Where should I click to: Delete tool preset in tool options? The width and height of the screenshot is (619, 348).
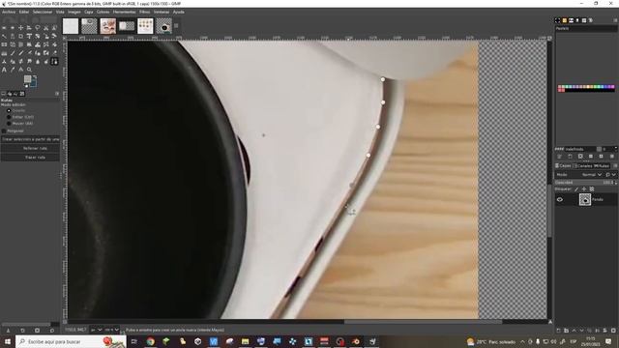coord(37,331)
